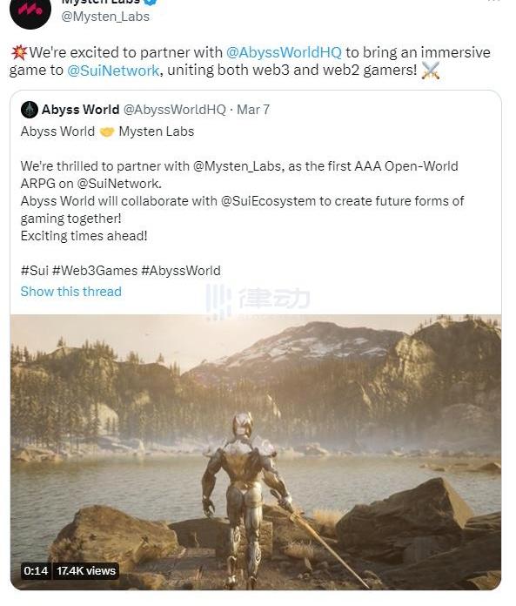Click the quoted tweet line 'Exciting times ahead!'
Image resolution: width=516 pixels, height=606 pixels.
pyautogui.click(x=84, y=236)
